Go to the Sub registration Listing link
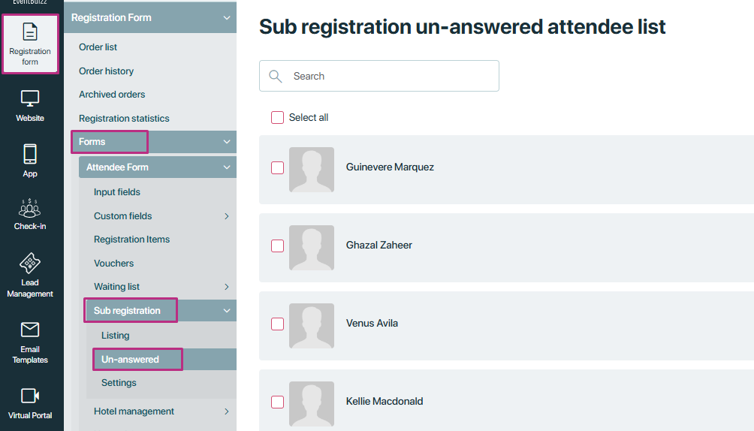Viewport: 754px width, 431px height. [x=116, y=336]
